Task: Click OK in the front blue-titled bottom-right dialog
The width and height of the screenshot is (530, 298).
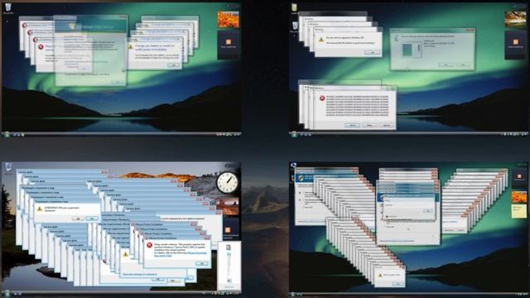Action: (x=427, y=210)
